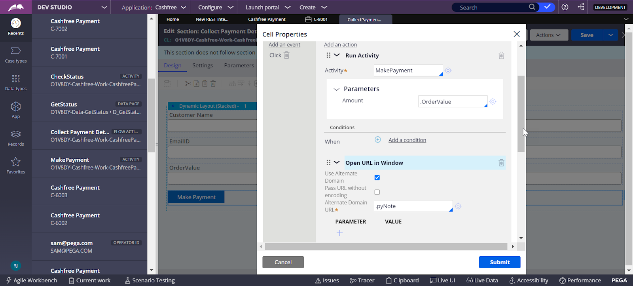
Task: Click the Add a condition link
Action: point(407,140)
